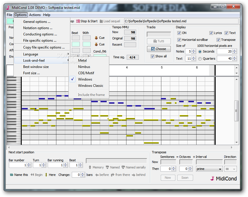Click the first Cue bell icon
The width and height of the screenshot is (248, 197).
[96, 38]
